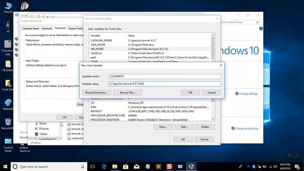Screen dimensions: 304x171
Task: Click New button under system variables
Action: (163, 127)
